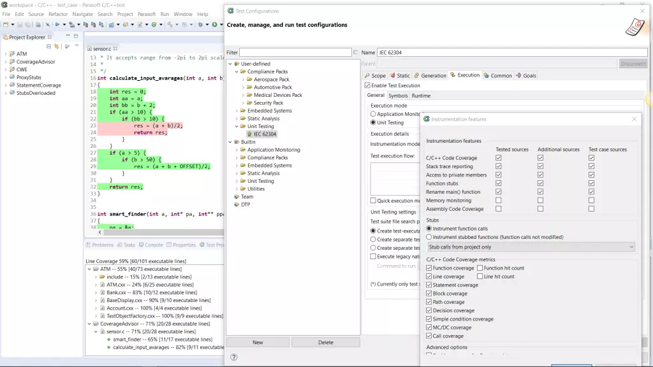This screenshot has width=653, height=367.
Task: Open the Console tab in bottom panel
Action: click(x=150, y=245)
